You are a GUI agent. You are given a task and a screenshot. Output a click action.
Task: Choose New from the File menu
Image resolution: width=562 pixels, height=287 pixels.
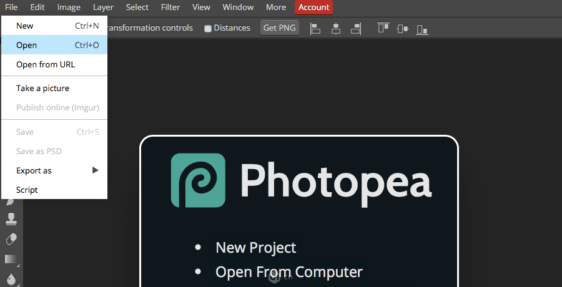(x=54, y=26)
